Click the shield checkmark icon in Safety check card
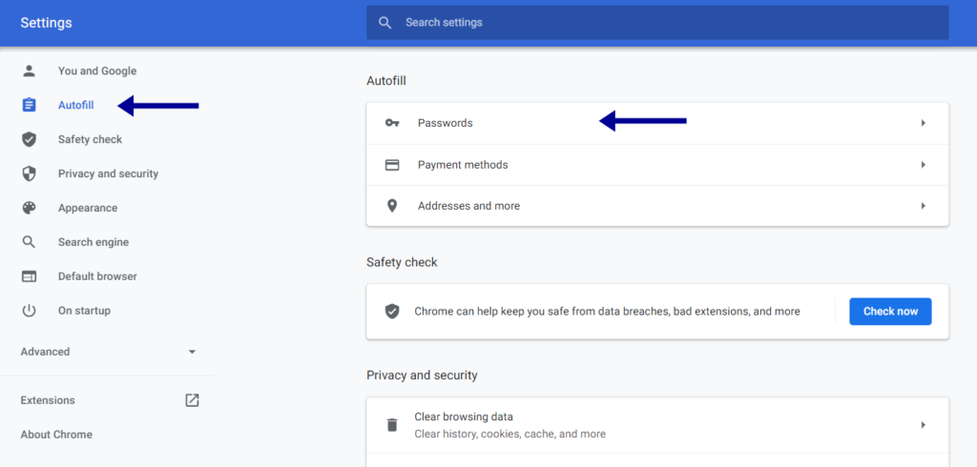Screen dimensions: 977x467 point(392,312)
